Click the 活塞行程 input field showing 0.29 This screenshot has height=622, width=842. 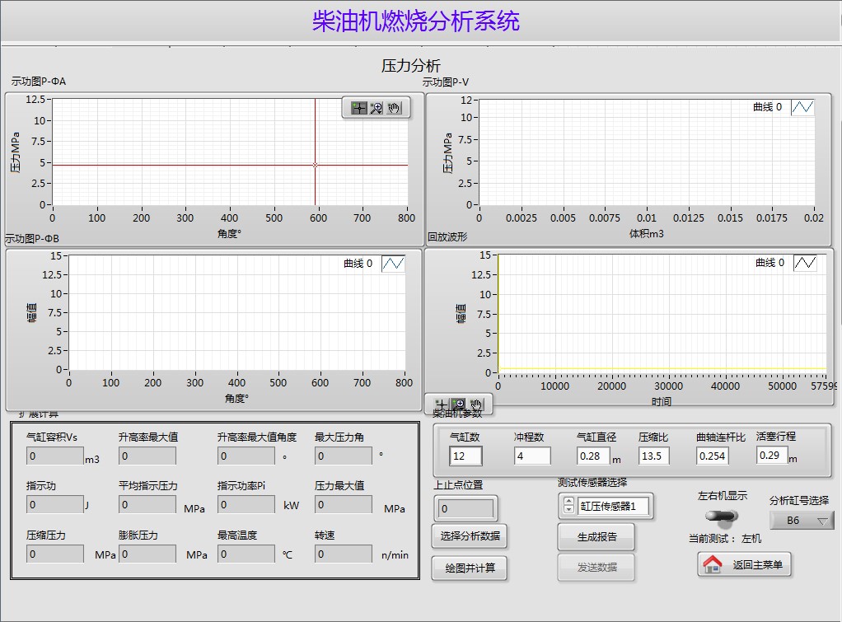coord(772,456)
